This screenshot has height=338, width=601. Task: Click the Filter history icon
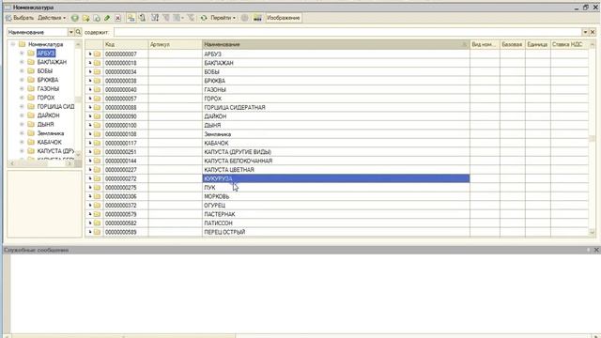click(x=178, y=18)
